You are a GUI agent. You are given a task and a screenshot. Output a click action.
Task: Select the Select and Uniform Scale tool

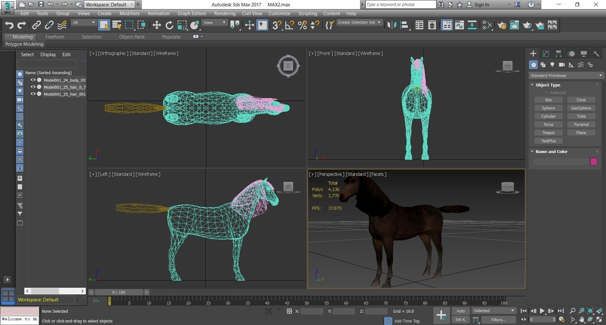pyautogui.click(x=182, y=25)
